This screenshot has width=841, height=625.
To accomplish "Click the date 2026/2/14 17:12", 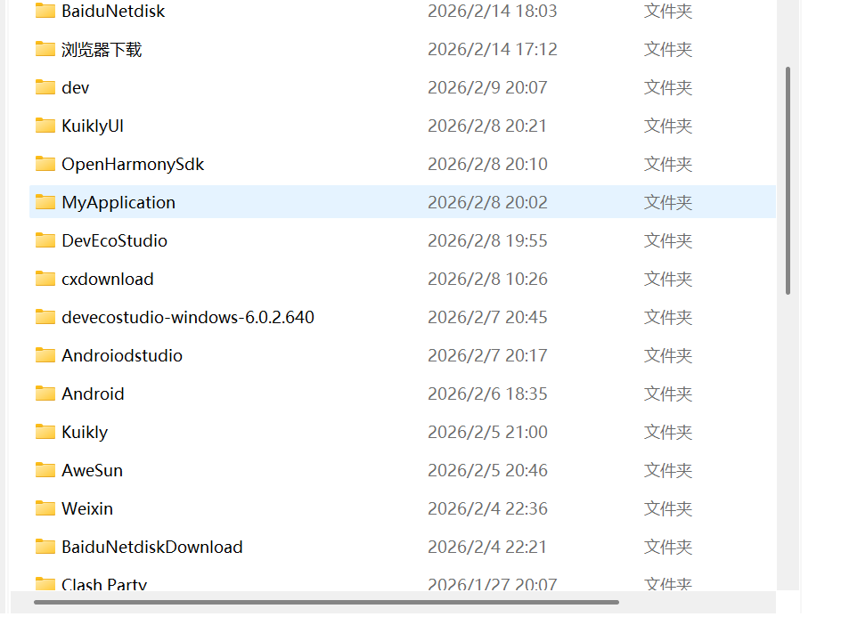I will 493,49.
